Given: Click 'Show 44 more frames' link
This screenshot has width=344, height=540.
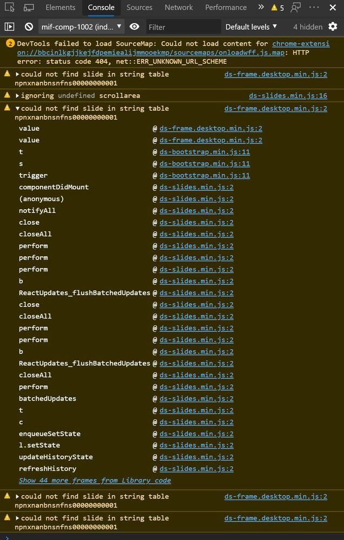Looking at the screenshot, I should (95, 481).
